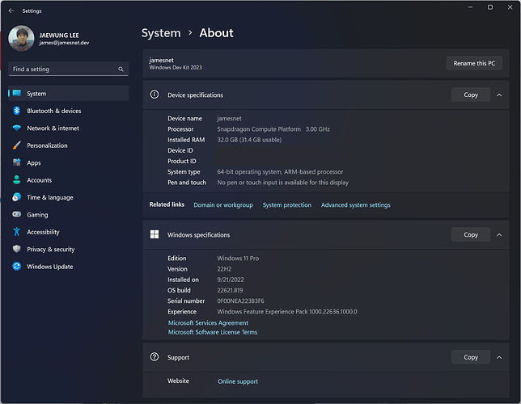Viewport: 521px width, 404px height.
Task: Click the Windows Dev Kit 2023 label
Action: click(176, 67)
